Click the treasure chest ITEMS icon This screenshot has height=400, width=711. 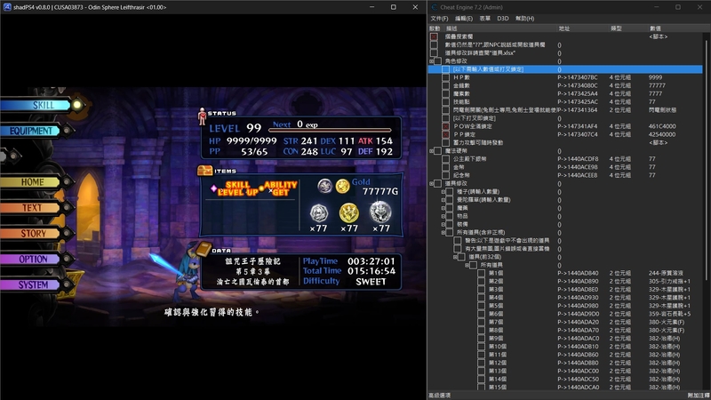[x=205, y=171]
